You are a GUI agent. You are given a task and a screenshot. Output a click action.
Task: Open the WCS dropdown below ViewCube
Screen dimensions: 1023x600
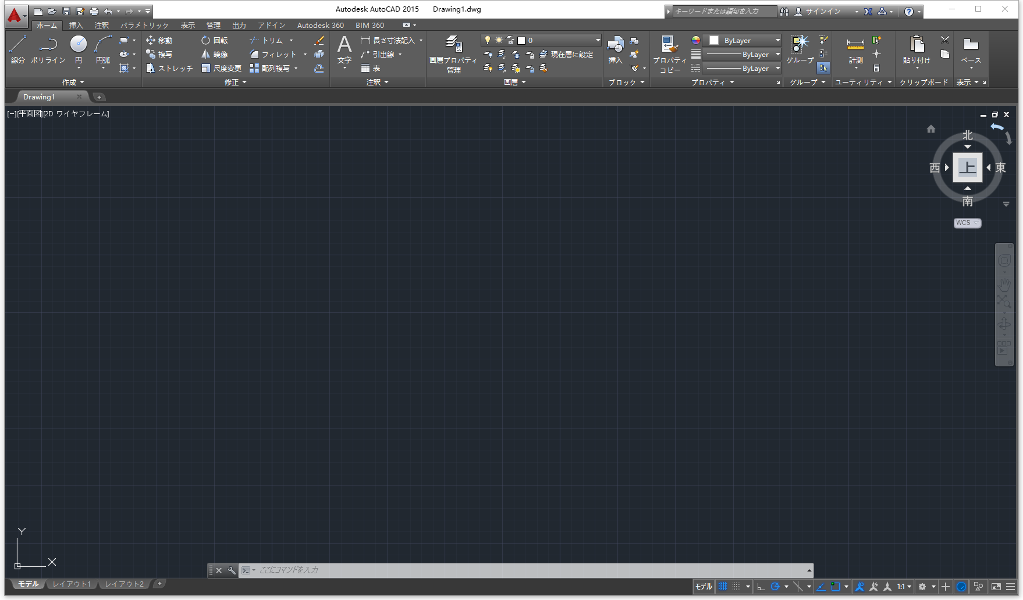(967, 223)
